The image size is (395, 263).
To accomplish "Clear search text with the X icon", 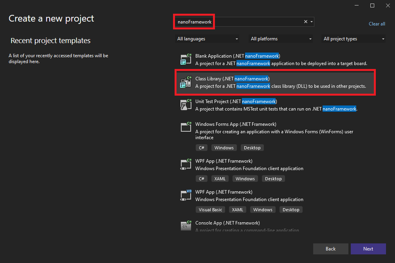I will point(306,22).
